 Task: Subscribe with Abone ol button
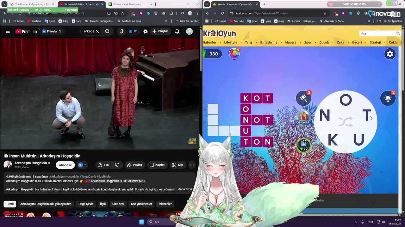click(65, 165)
